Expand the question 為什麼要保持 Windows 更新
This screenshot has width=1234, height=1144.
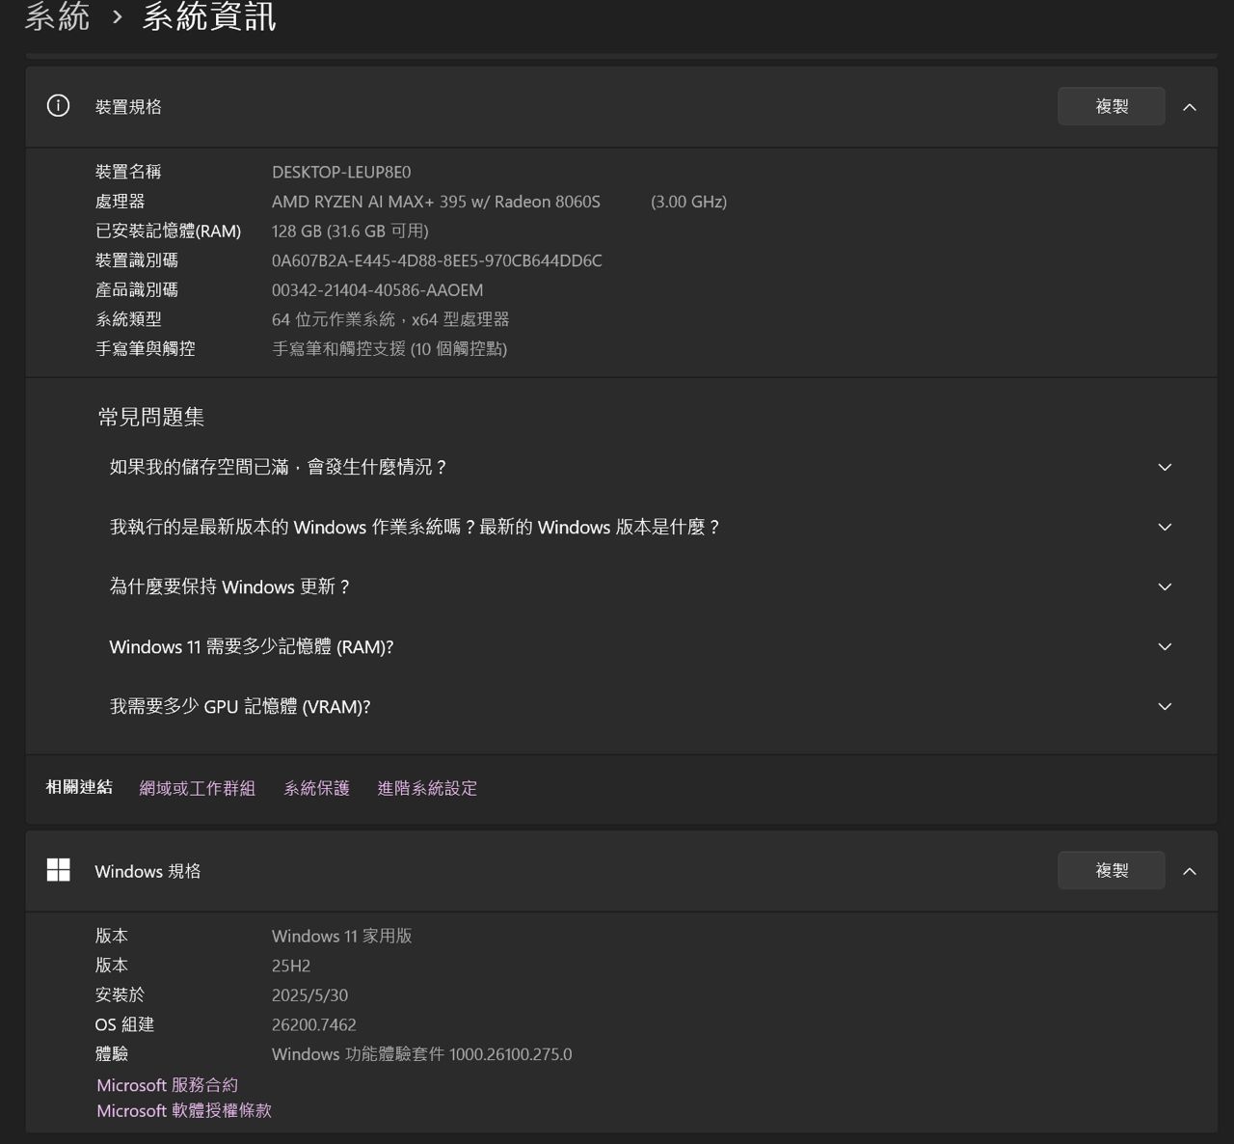[1165, 587]
